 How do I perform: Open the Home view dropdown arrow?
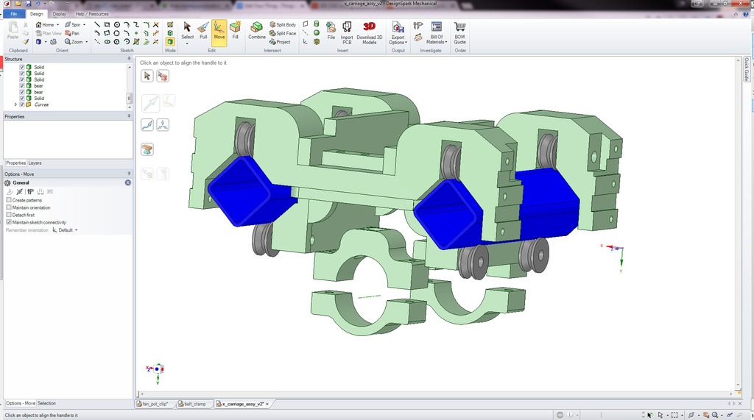tap(57, 24)
